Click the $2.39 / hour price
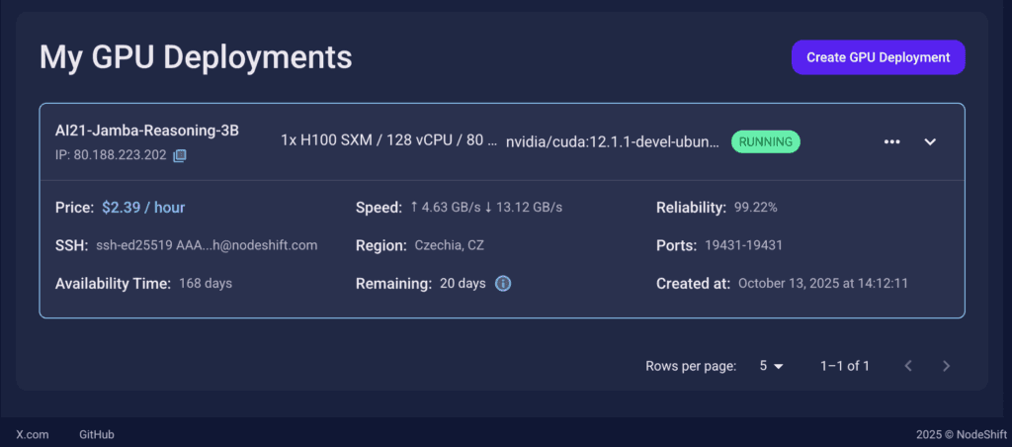 click(143, 208)
